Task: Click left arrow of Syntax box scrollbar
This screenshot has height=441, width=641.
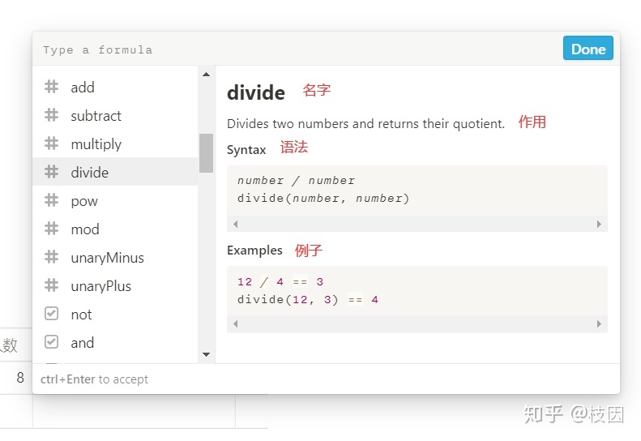Action: pyautogui.click(x=236, y=225)
